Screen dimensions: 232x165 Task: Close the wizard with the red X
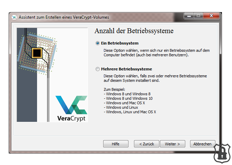(x=211, y=16)
